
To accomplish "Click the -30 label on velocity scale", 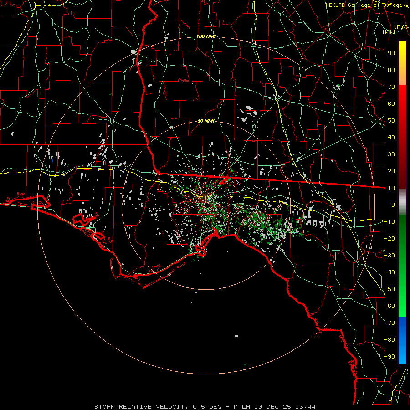I will click(x=389, y=256).
